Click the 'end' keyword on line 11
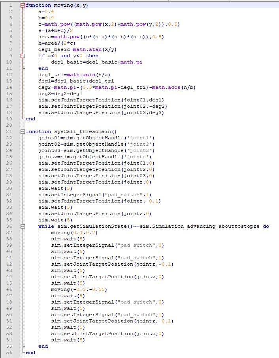This screenshot has width=279, height=358. click(43, 69)
